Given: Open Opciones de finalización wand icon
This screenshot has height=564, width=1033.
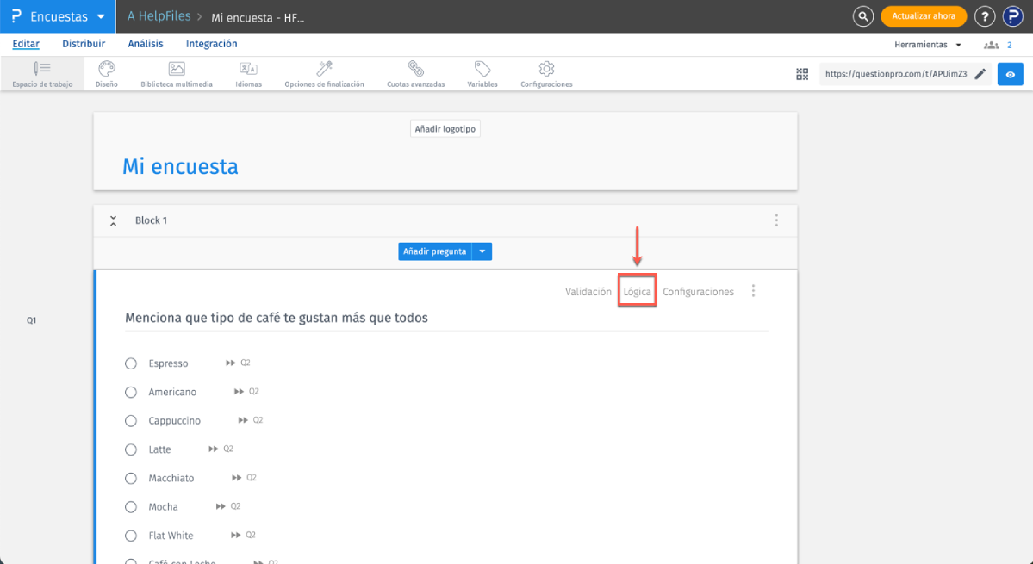Looking at the screenshot, I should [x=324, y=68].
